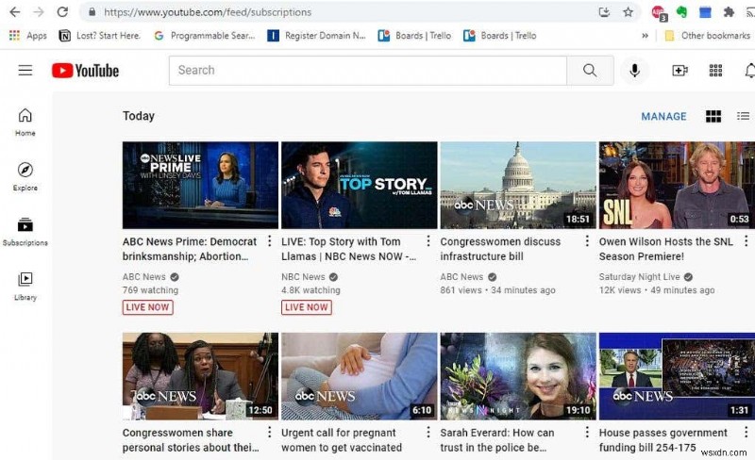Reload the page with the refresh icon
Screen dimensions: 755x460
coord(62,12)
